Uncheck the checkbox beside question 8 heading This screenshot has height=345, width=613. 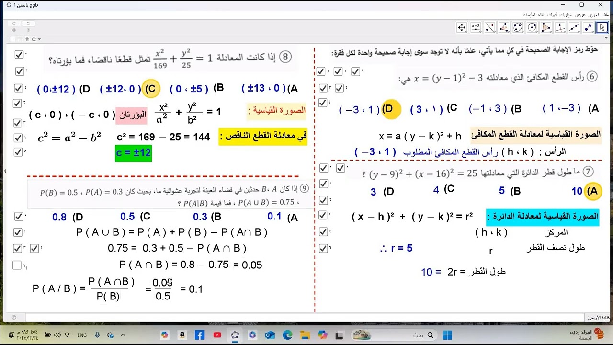coord(19,55)
